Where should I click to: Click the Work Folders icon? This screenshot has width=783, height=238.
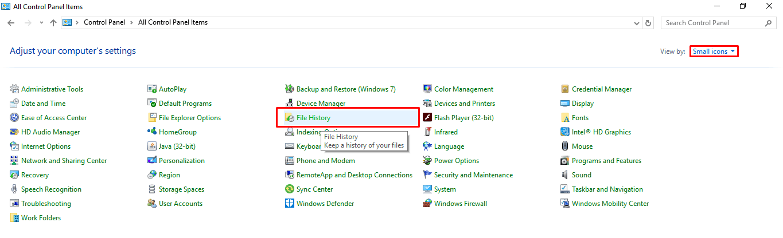[14, 218]
